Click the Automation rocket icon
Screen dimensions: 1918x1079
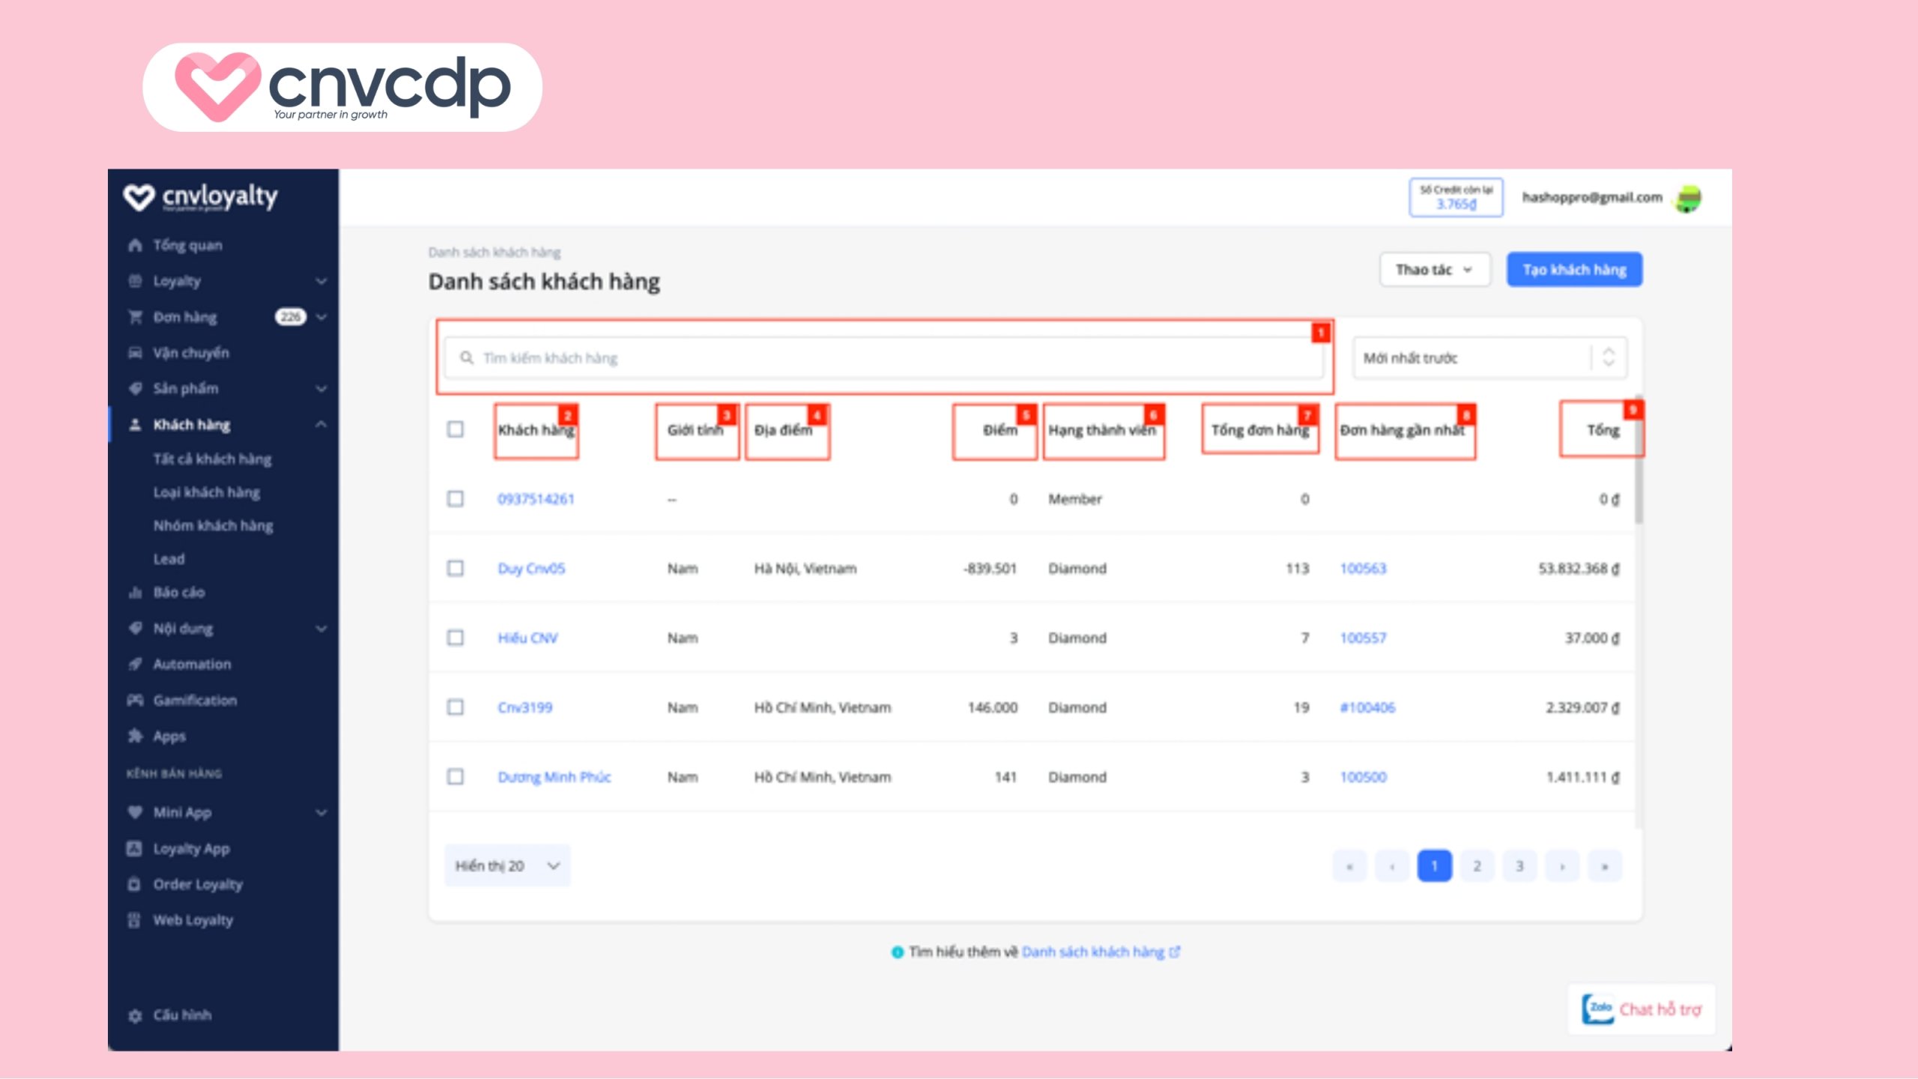click(x=136, y=664)
